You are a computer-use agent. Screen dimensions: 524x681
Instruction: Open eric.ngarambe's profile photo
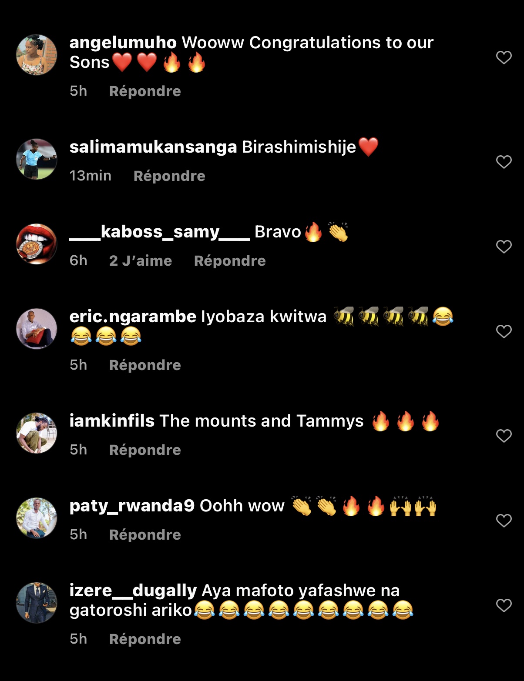(x=37, y=329)
